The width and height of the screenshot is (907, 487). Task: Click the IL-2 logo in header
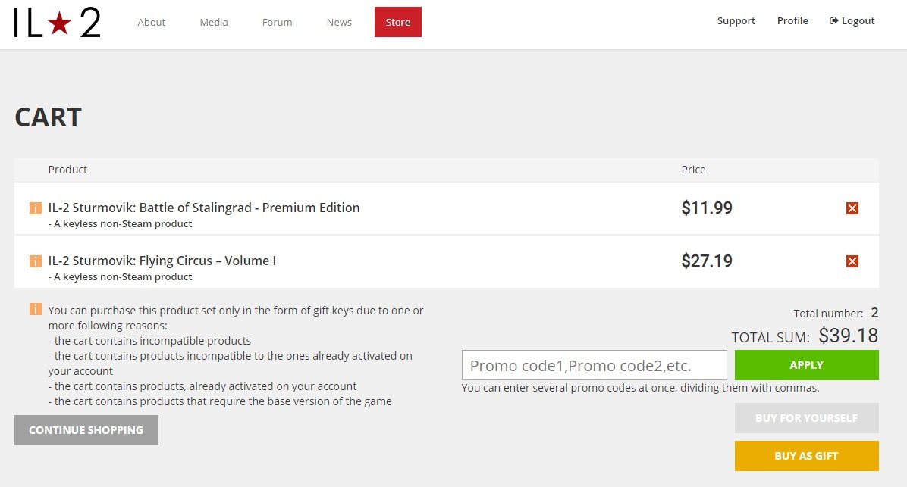pyautogui.click(x=57, y=23)
